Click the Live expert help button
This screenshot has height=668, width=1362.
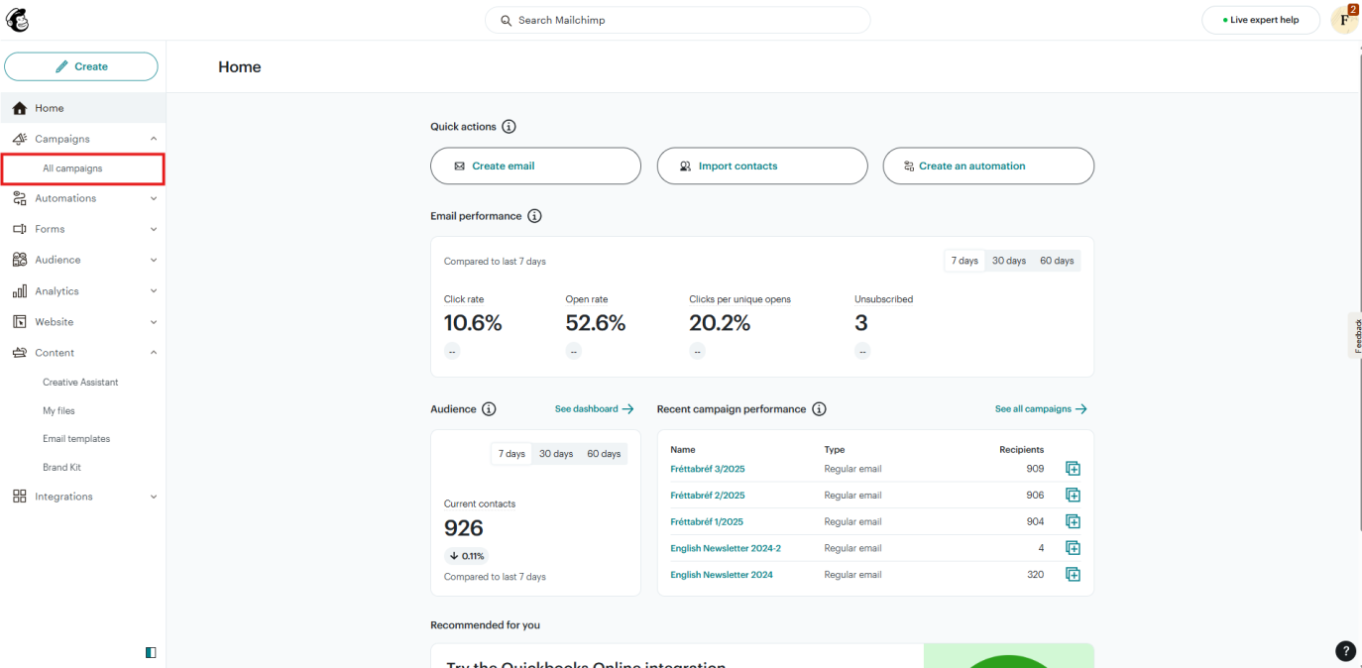tap(1261, 20)
